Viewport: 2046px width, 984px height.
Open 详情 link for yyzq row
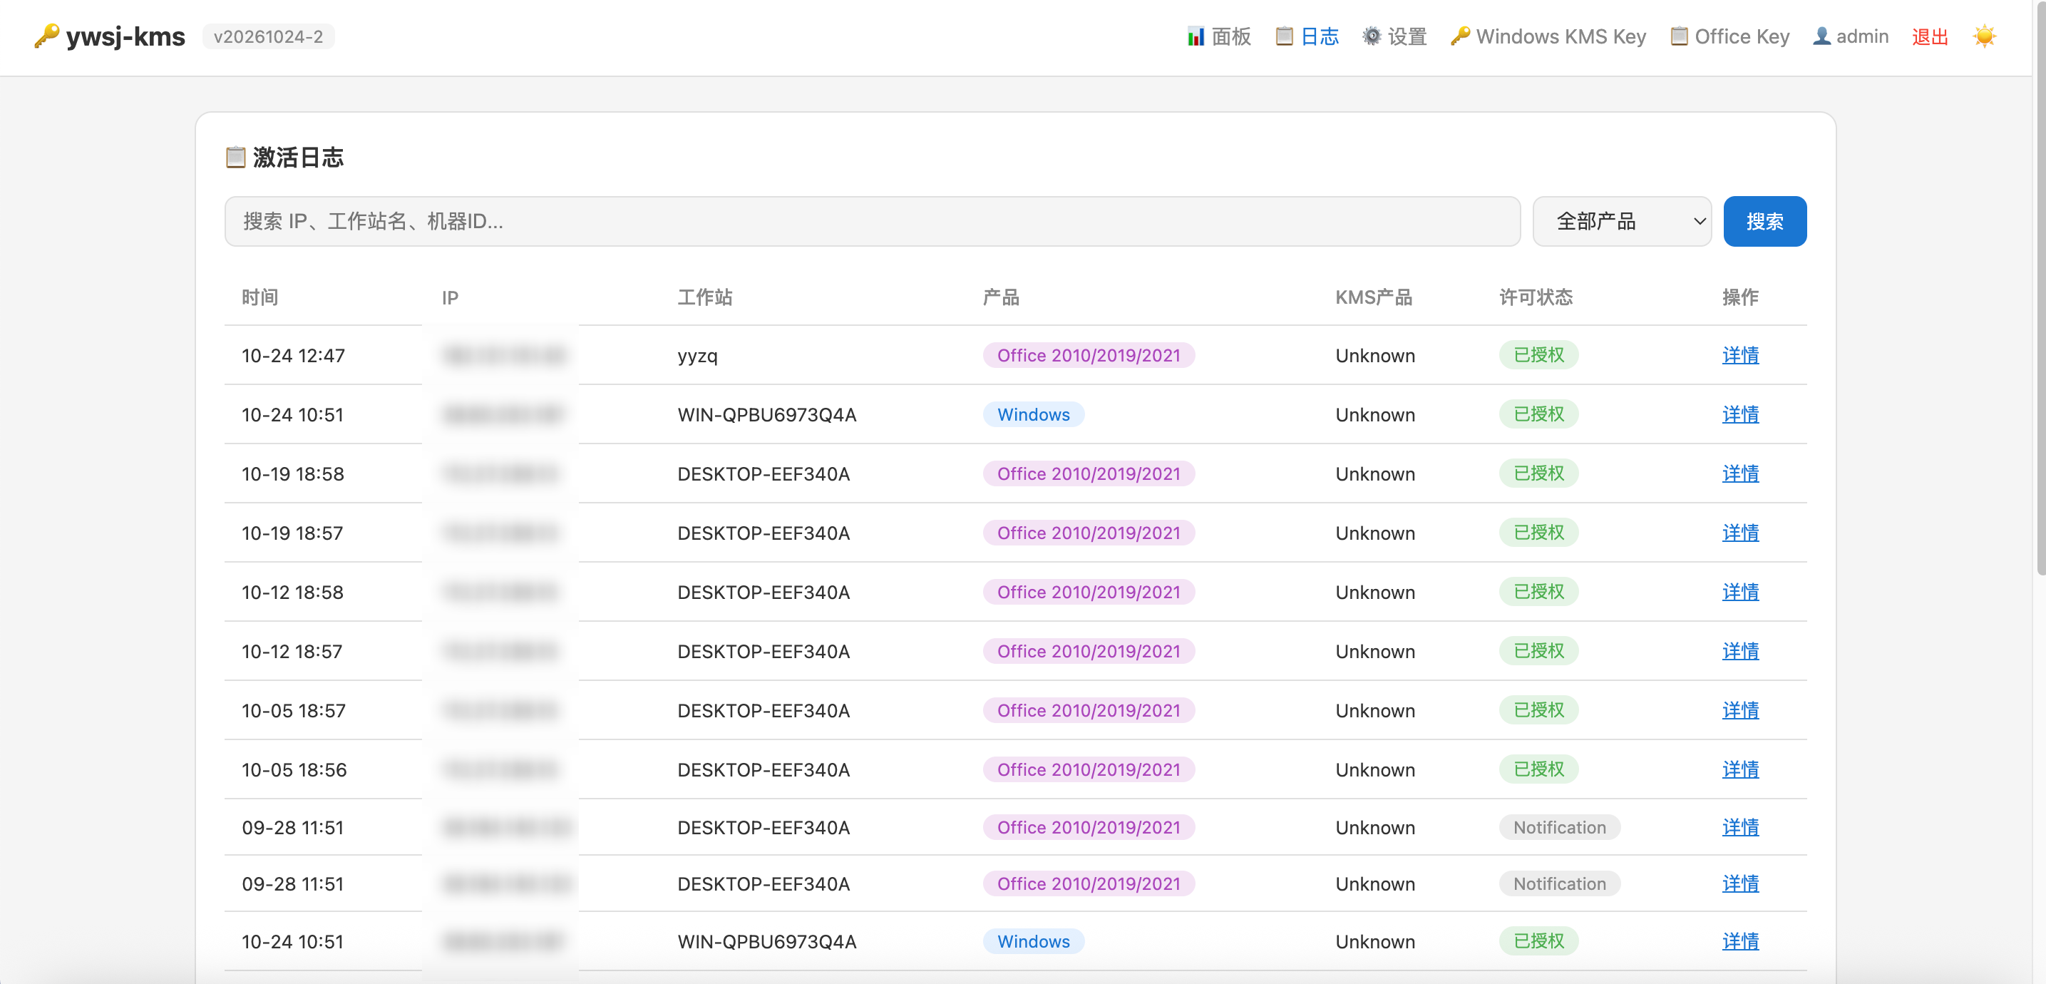click(1739, 355)
